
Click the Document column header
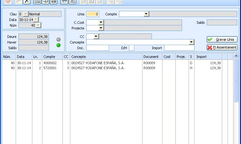click(152, 57)
